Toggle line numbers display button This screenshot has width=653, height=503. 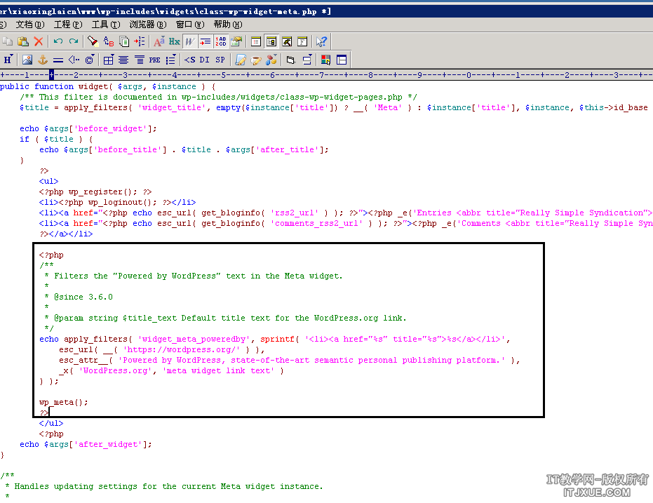point(221,41)
